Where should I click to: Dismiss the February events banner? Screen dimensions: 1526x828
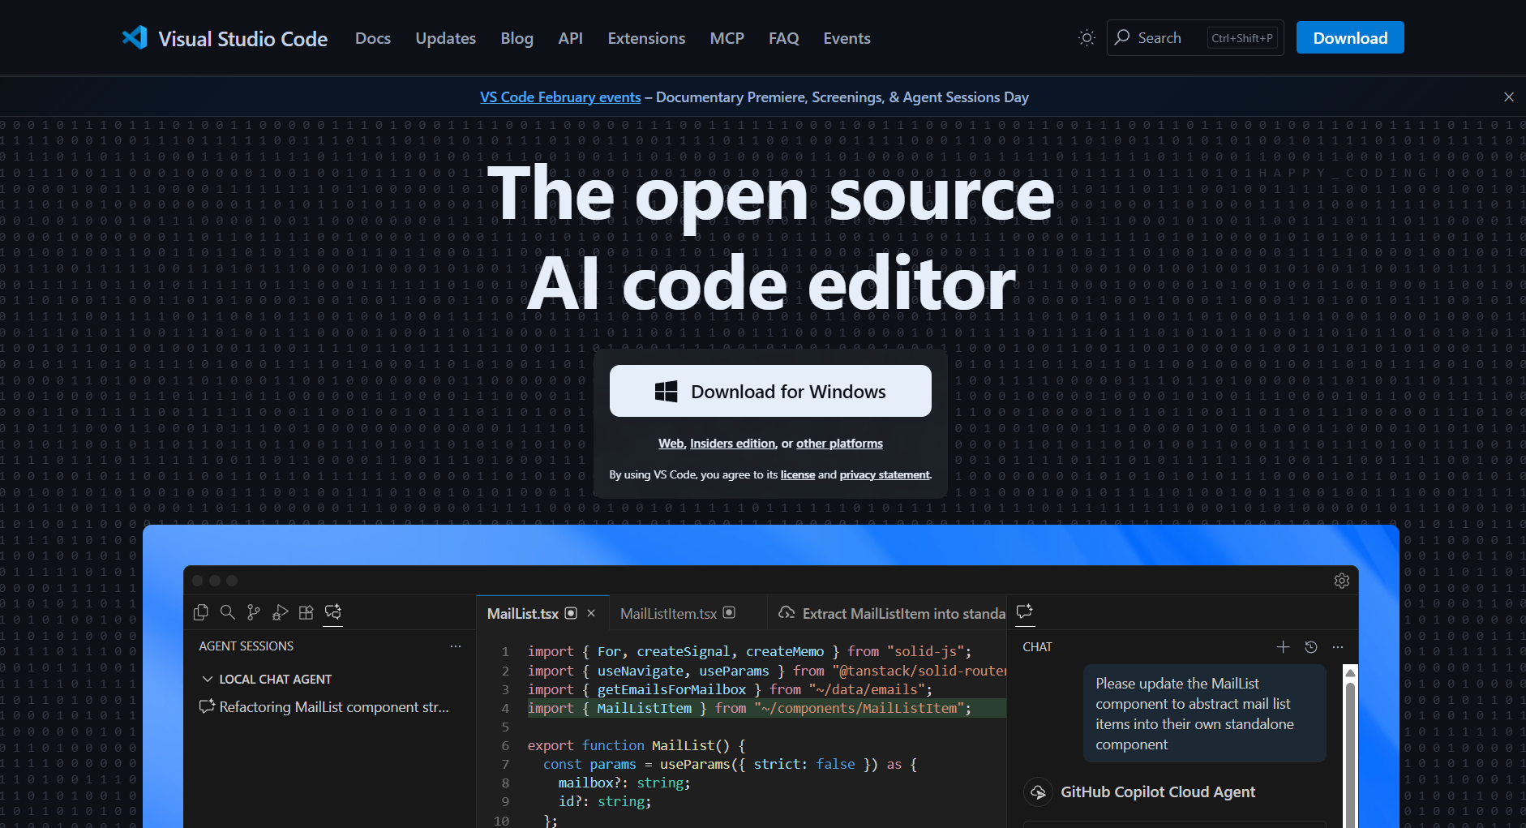tap(1508, 97)
